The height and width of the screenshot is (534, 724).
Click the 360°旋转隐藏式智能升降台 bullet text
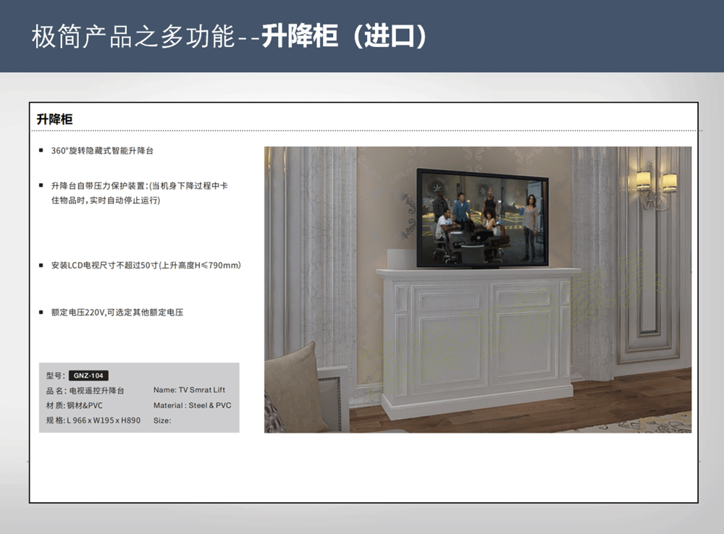click(102, 151)
